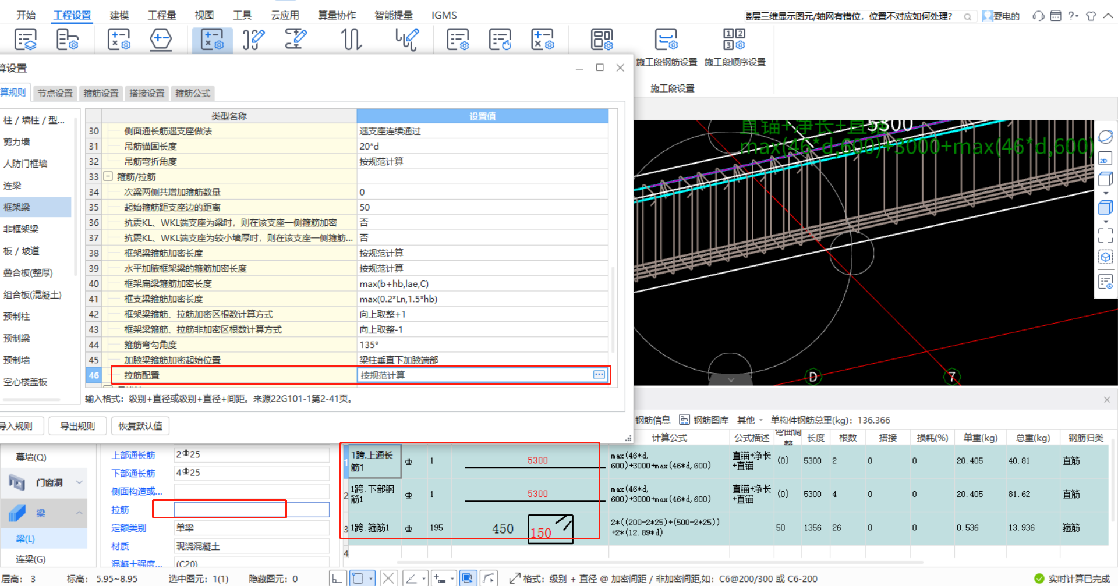Open dropdown beside rounded-rectangle snap icon
Viewport: 1118px width, 586px height.
click(x=371, y=578)
